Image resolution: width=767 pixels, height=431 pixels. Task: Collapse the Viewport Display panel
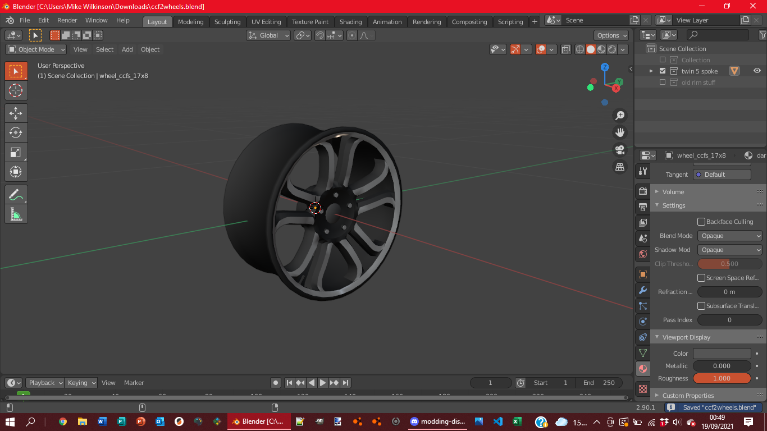pos(686,337)
